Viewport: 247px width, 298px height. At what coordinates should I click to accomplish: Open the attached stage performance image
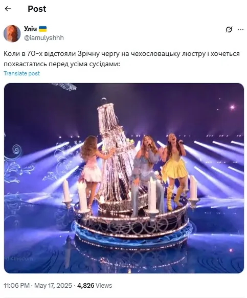point(124,178)
